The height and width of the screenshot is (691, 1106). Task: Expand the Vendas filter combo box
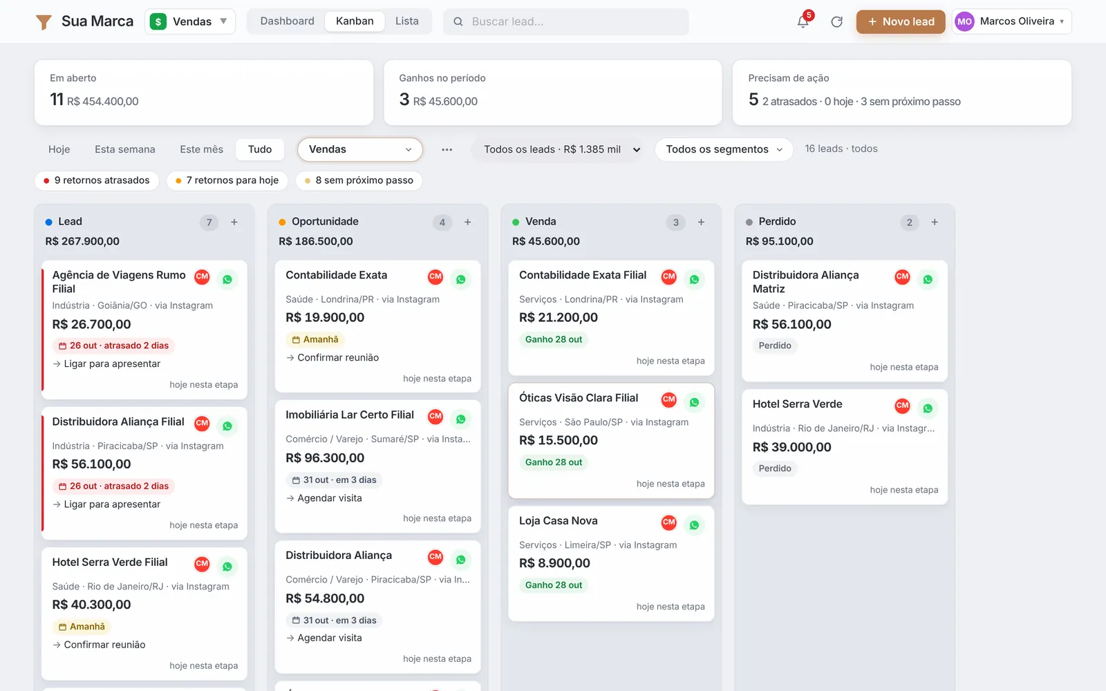click(x=360, y=149)
